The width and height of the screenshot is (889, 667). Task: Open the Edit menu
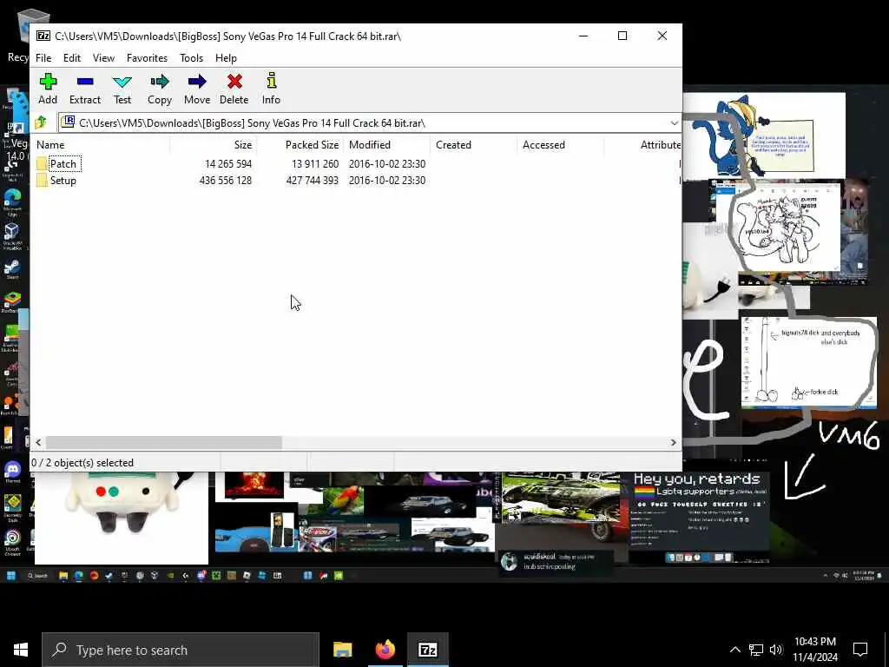(x=72, y=58)
